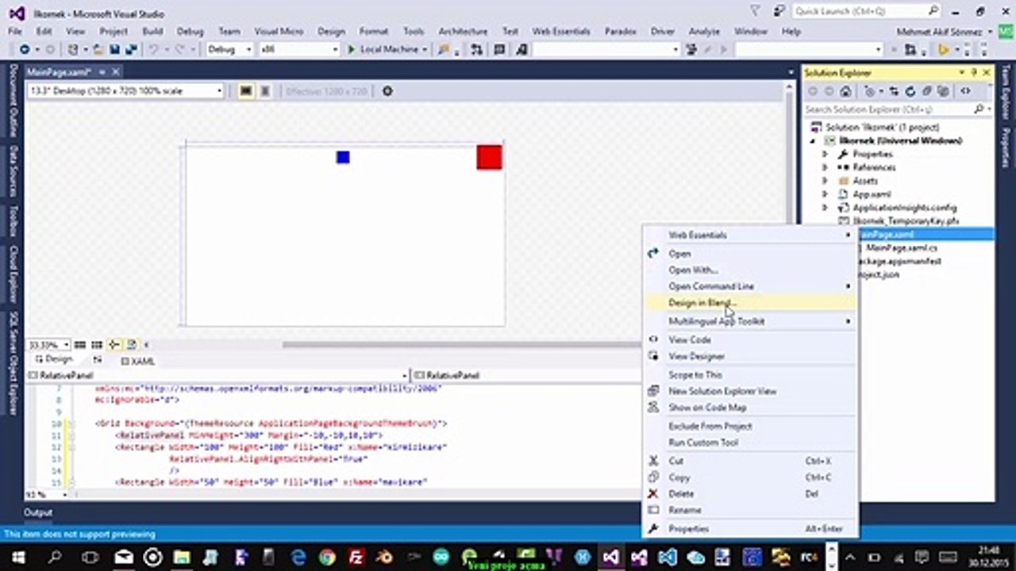Click the Undo toolbar icon
The width and height of the screenshot is (1016, 571).
[x=152, y=49]
